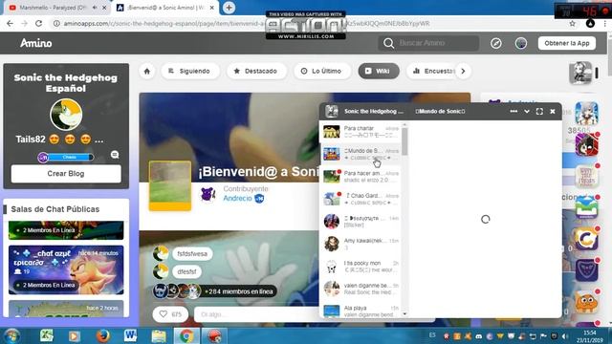Click Obtener la App button
Viewport: 612px width, 344px height.
pos(567,43)
